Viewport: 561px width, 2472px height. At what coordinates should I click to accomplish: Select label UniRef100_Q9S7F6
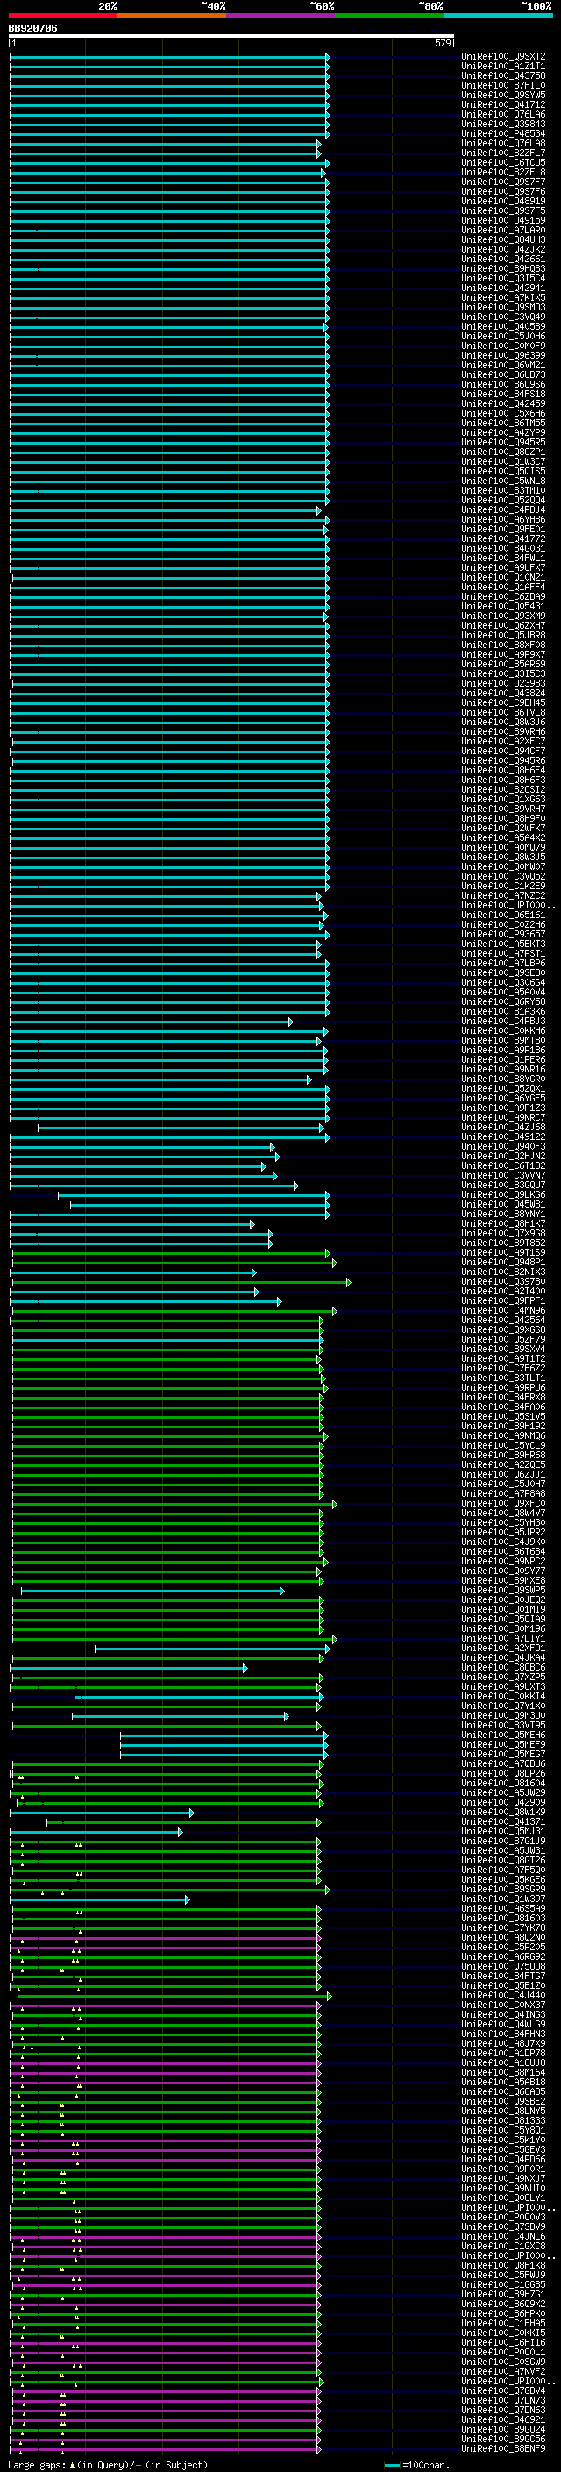[503, 192]
